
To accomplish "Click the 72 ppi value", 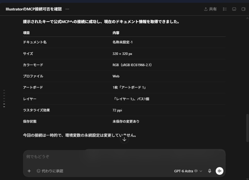I will tap(117, 110).
